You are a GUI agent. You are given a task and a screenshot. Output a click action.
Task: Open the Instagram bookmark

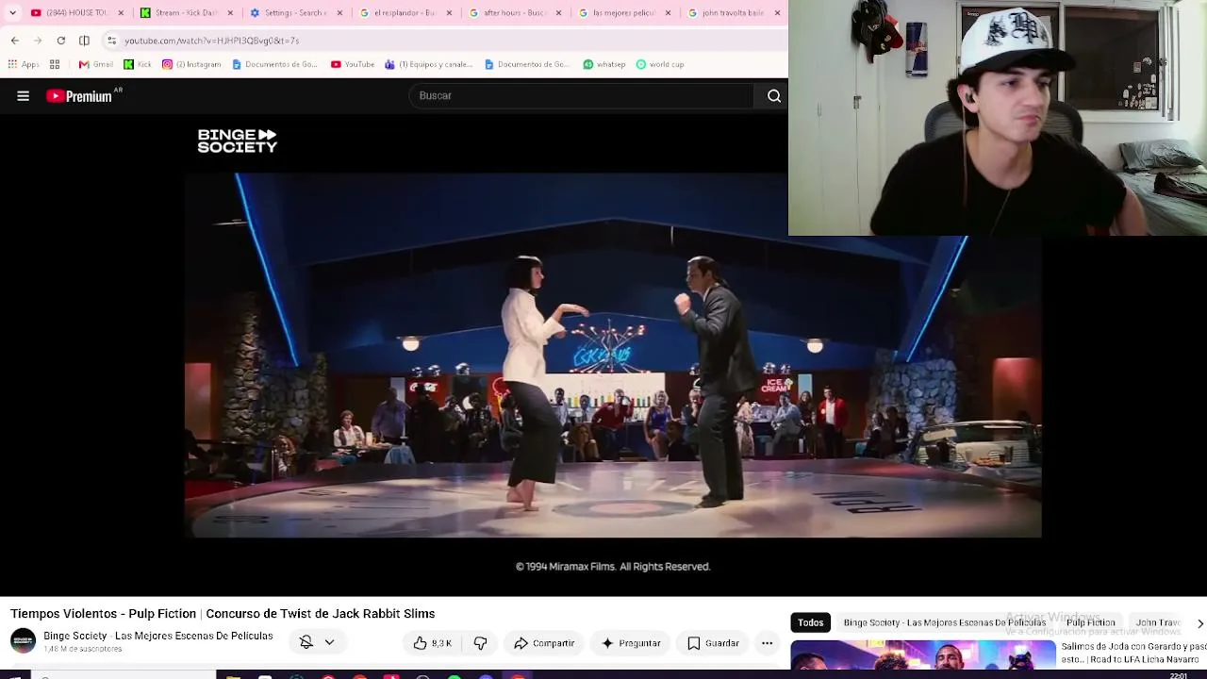tap(191, 65)
